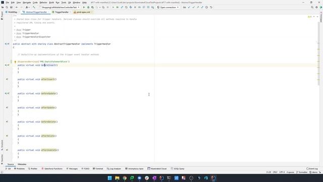Open the Messages tool window

click(72, 168)
